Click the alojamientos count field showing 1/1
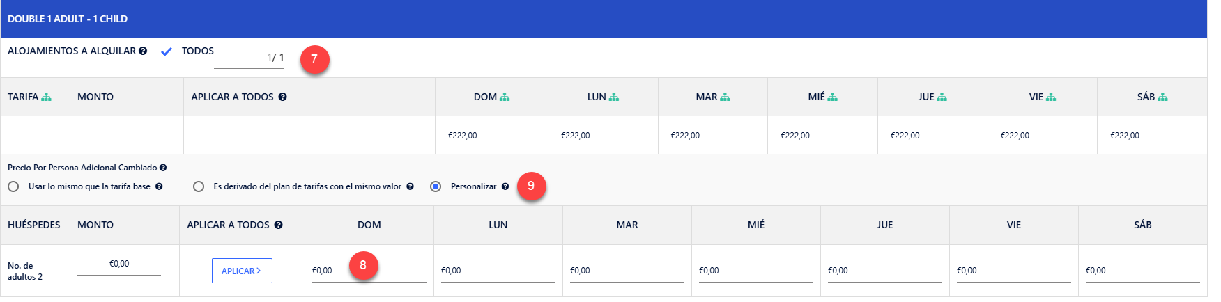The height and width of the screenshot is (302, 1221). tap(249, 58)
